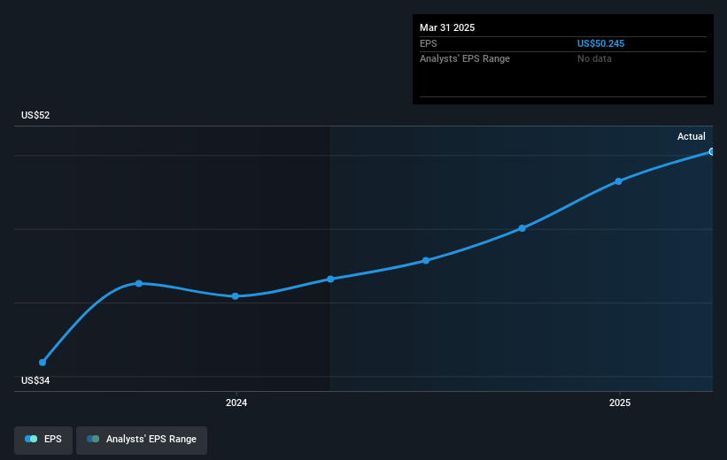Click the US$50.245 EPS value in tooltip

(x=600, y=43)
